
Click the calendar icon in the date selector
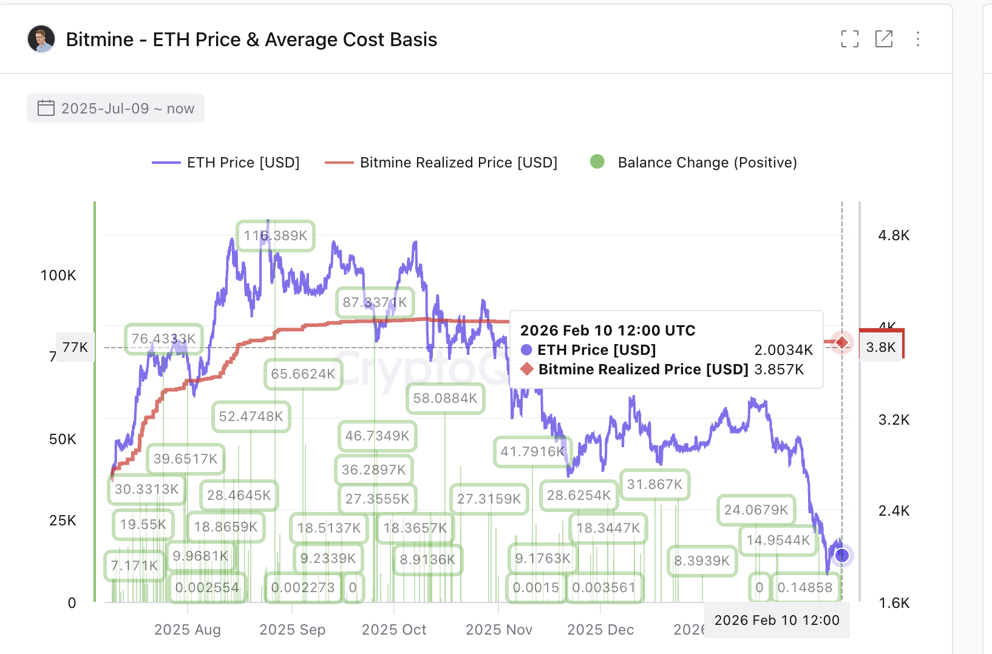pyautogui.click(x=46, y=107)
